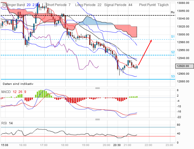Click the 13000.00 price axis value

tap(183, 34)
